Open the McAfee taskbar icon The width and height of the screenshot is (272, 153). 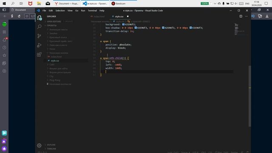pyautogui.click(x=30, y=3)
